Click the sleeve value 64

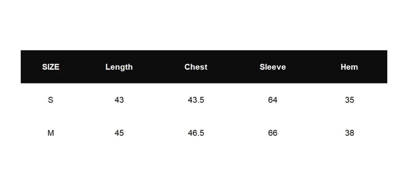(x=272, y=100)
